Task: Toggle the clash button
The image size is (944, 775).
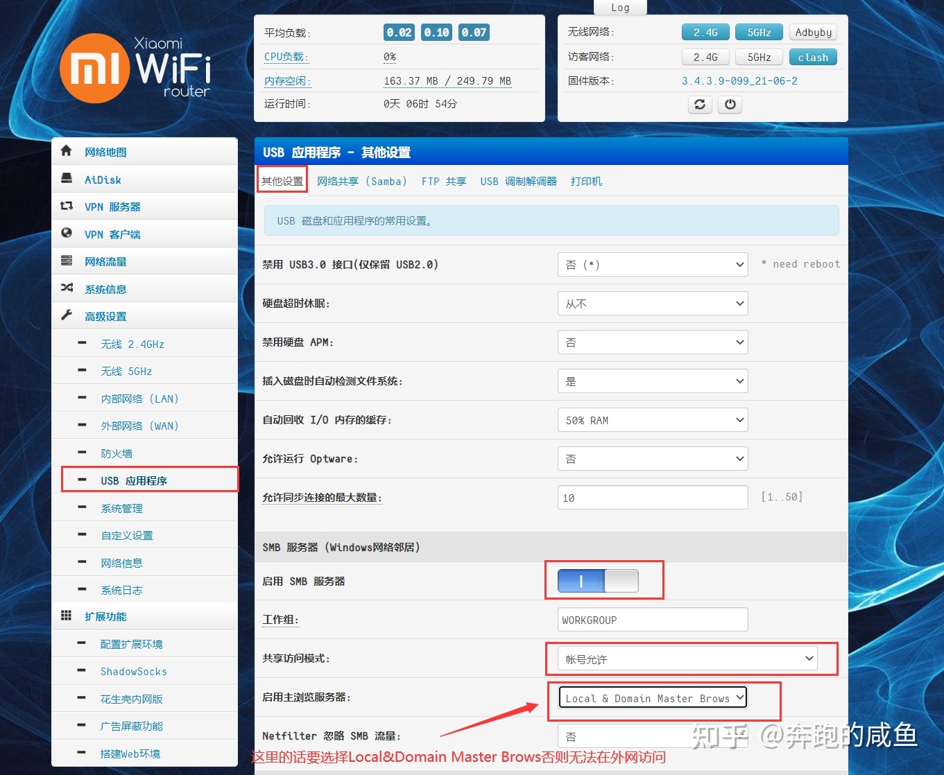Action: (813, 57)
